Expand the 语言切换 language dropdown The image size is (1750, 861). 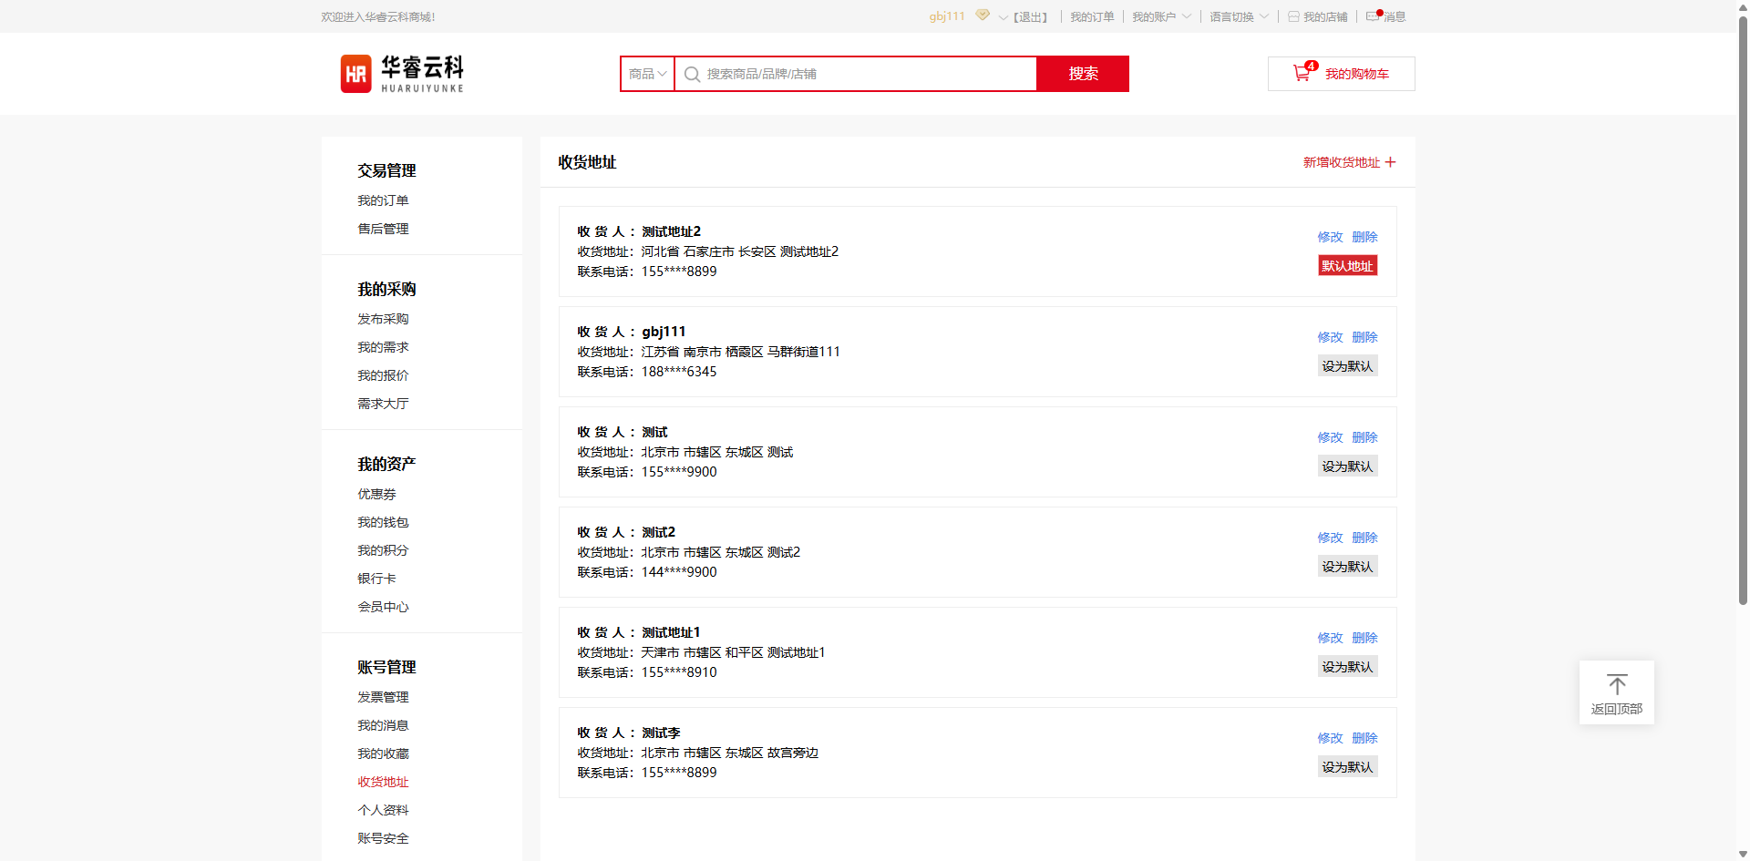click(x=1263, y=16)
